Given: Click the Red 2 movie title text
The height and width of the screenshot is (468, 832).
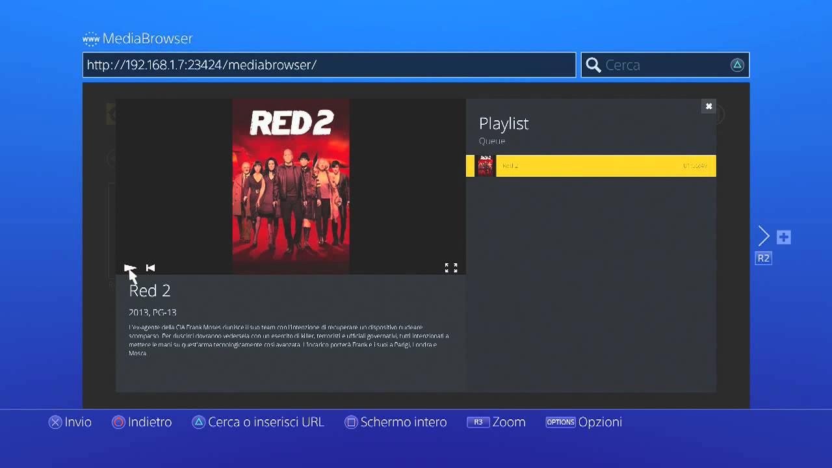Looking at the screenshot, I should 149,291.
